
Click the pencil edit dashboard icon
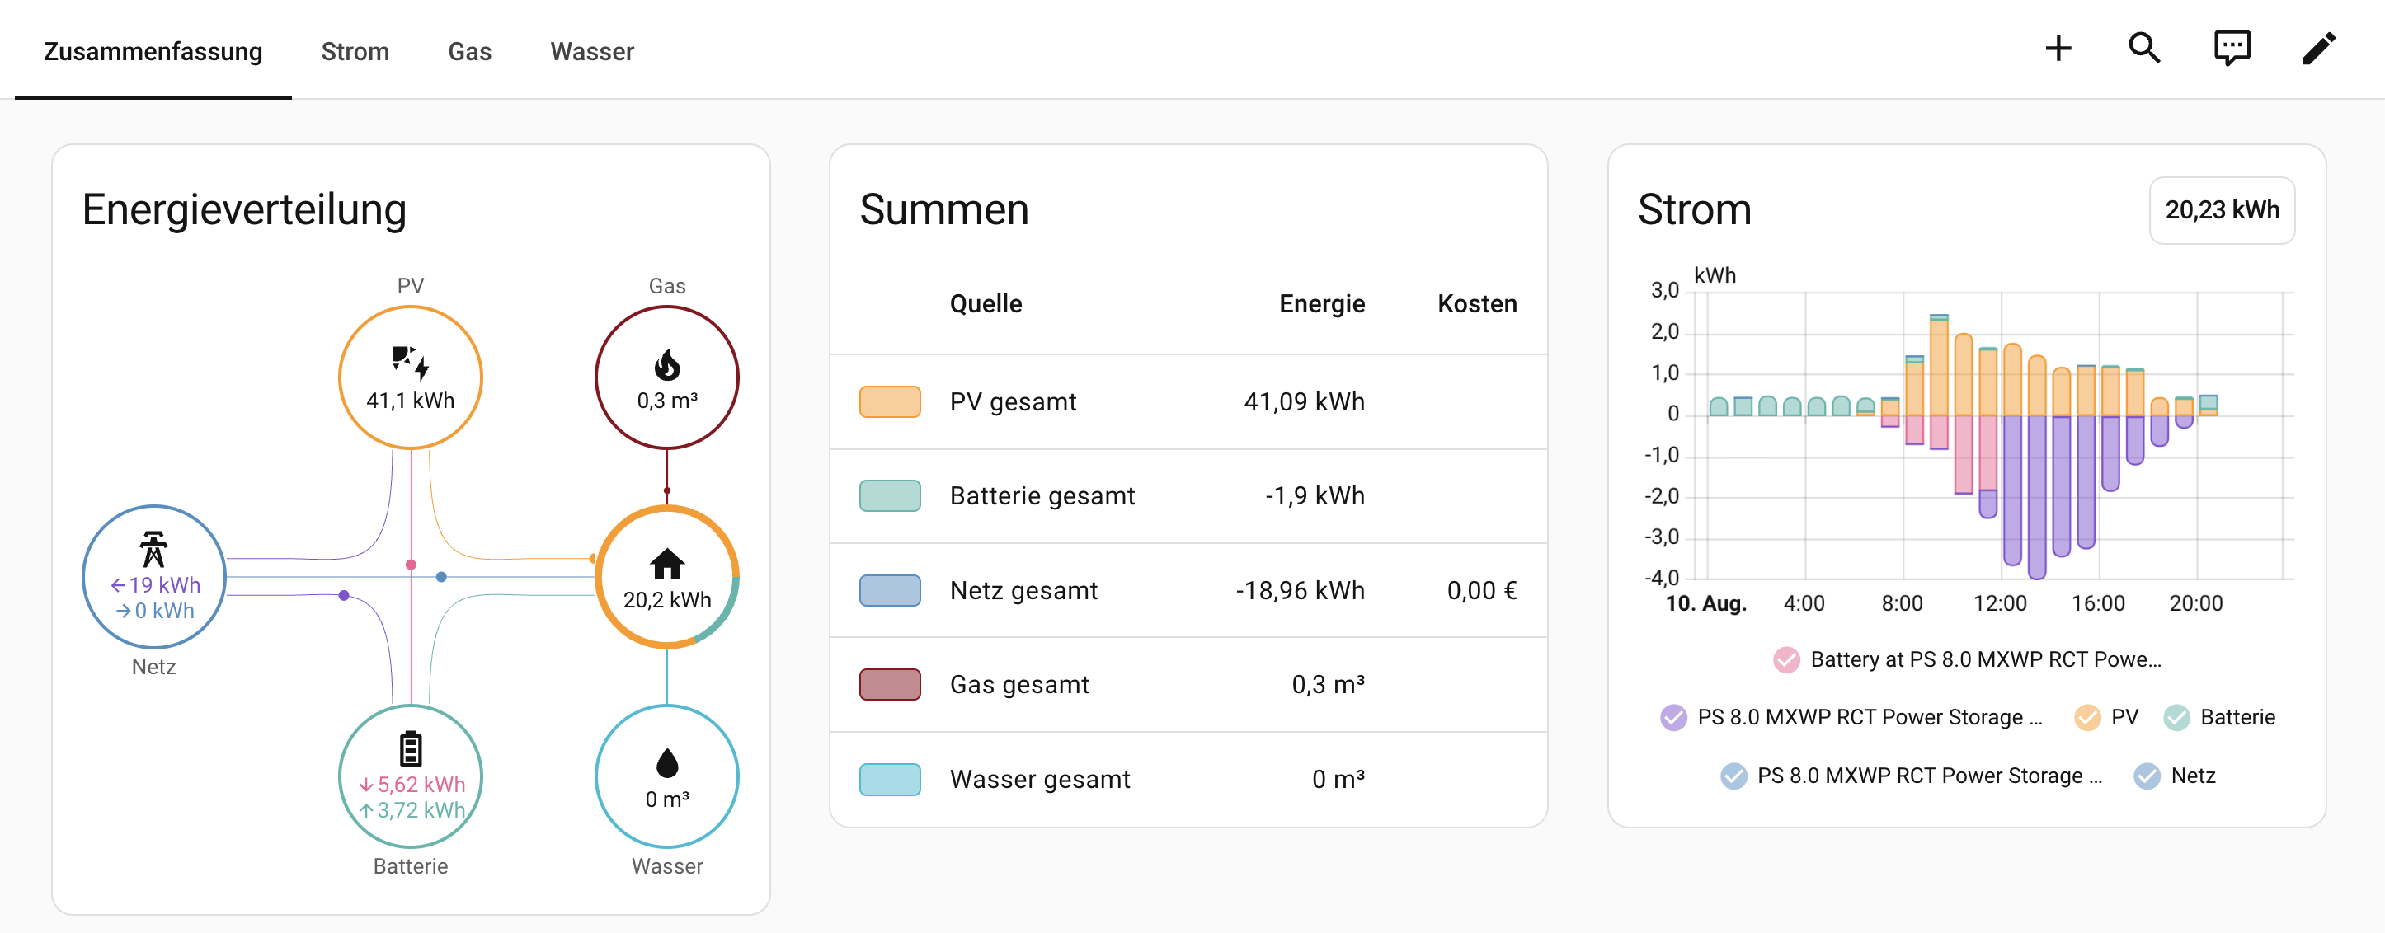(x=2318, y=49)
